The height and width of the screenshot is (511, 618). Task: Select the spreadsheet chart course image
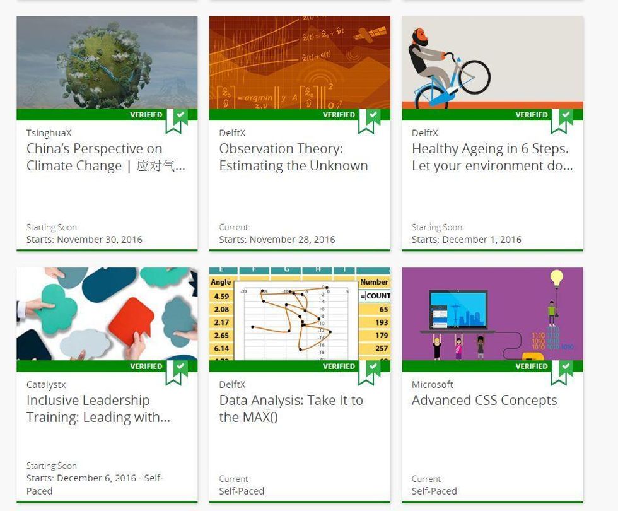[300, 314]
